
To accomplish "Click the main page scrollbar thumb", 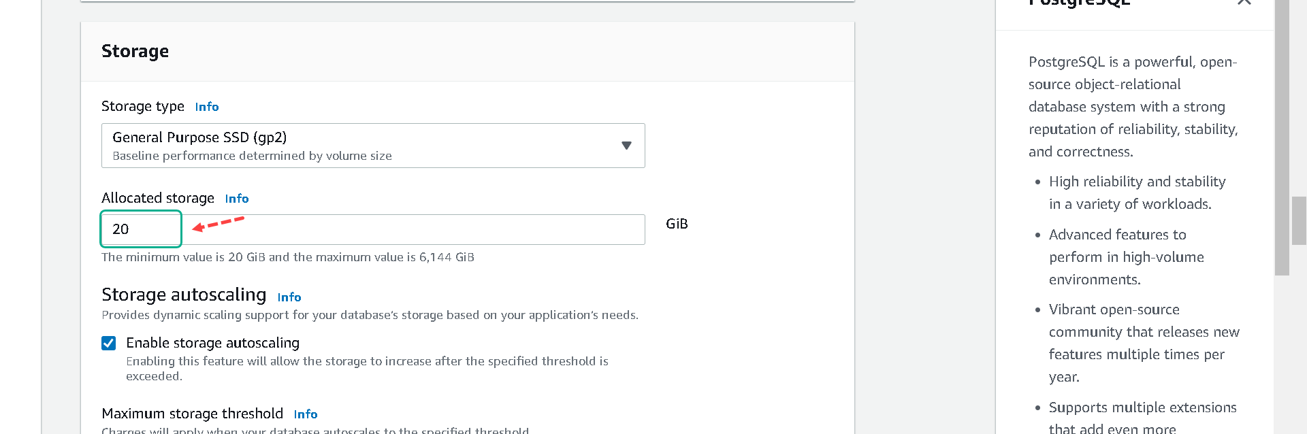I will [1299, 220].
